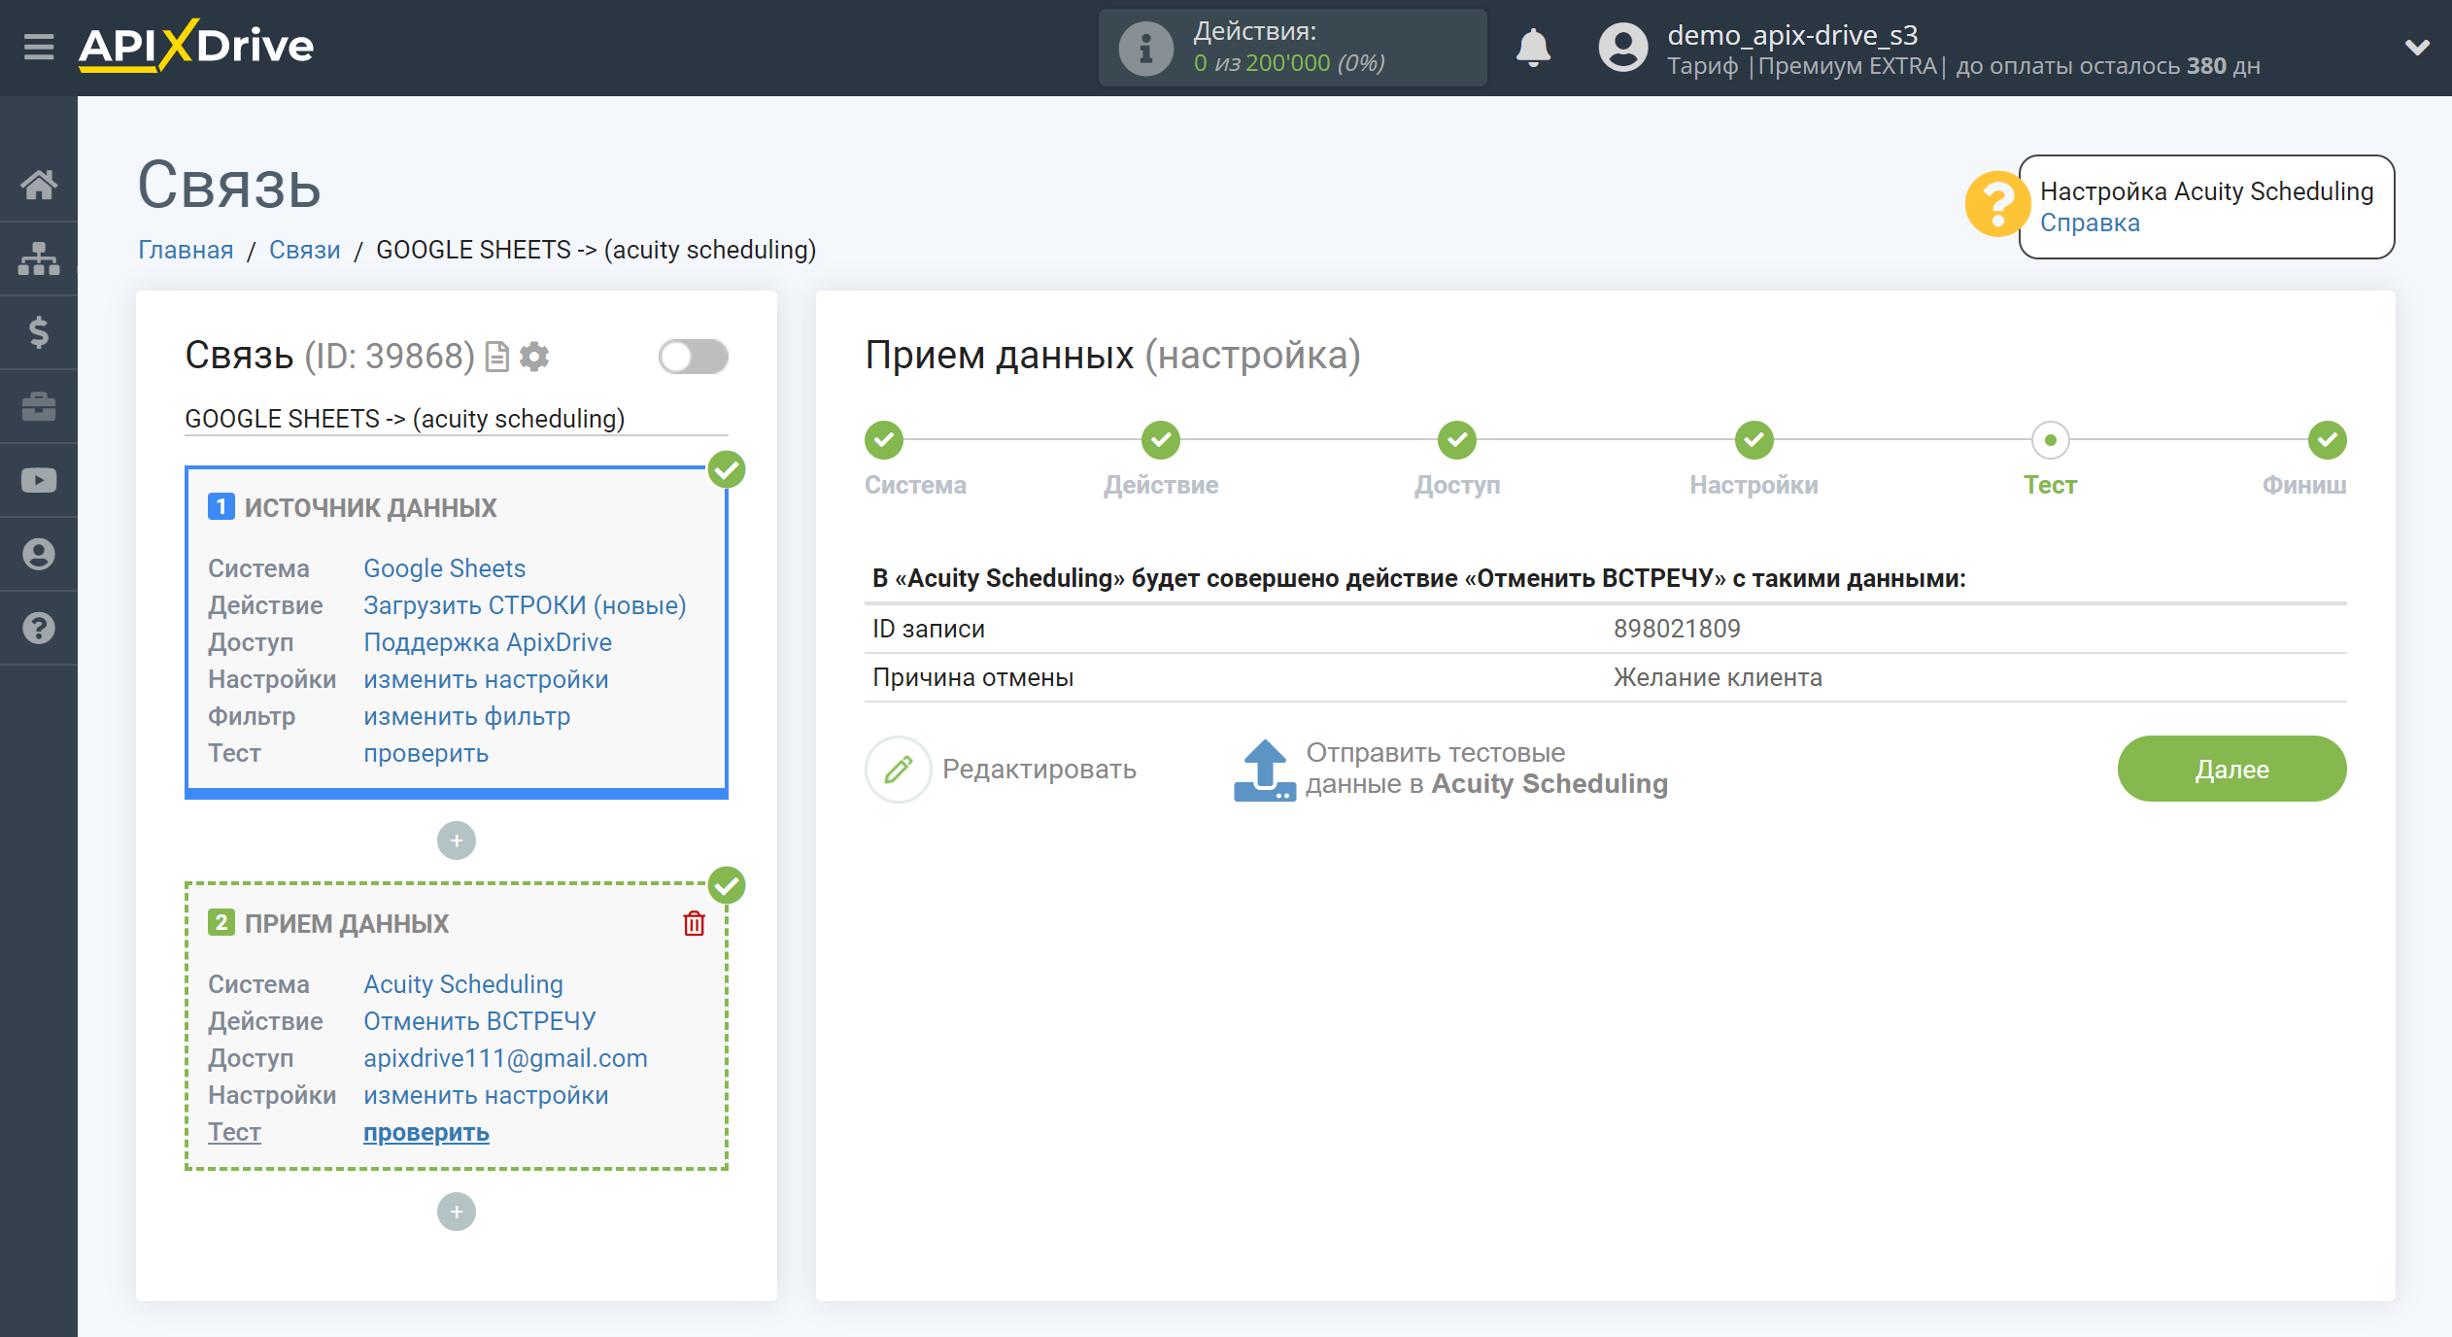Click apixdrive111@gmail.com access link
2452x1337 pixels.
point(505,1058)
